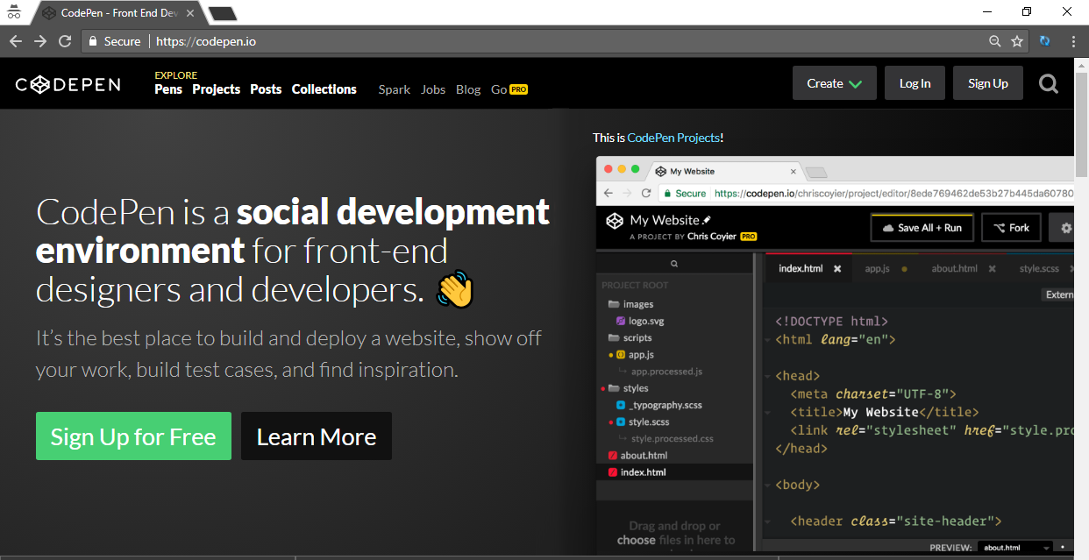Go to the Jobs link
Screen dimensions: 1089x560
[433, 89]
